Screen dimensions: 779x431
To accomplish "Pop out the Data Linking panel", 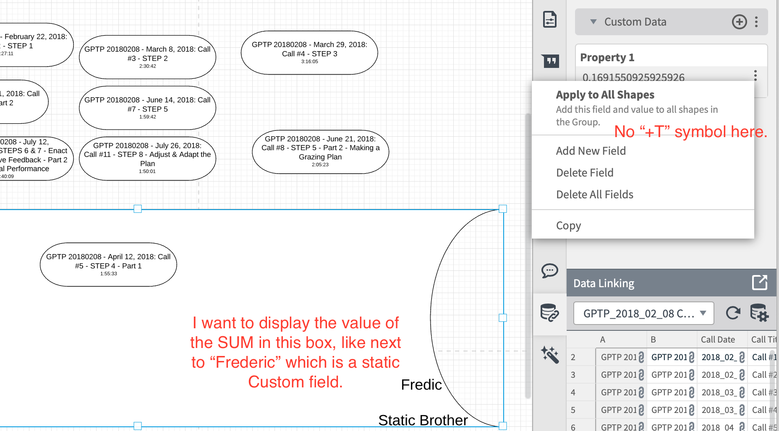I will point(760,283).
